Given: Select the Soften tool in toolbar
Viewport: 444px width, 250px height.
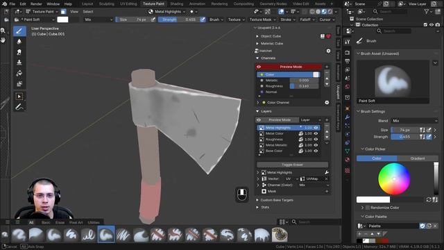Looking at the screenshot, I should pyautogui.click(x=19, y=42).
